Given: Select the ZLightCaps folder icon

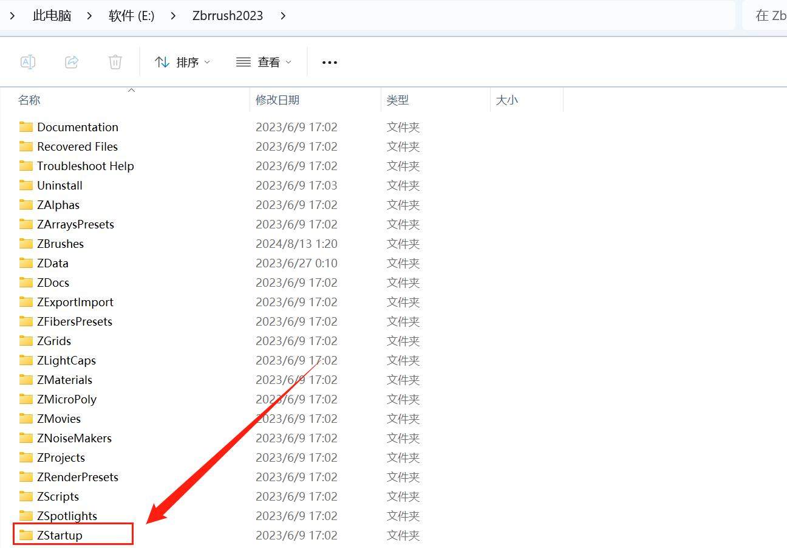Looking at the screenshot, I should (26, 360).
